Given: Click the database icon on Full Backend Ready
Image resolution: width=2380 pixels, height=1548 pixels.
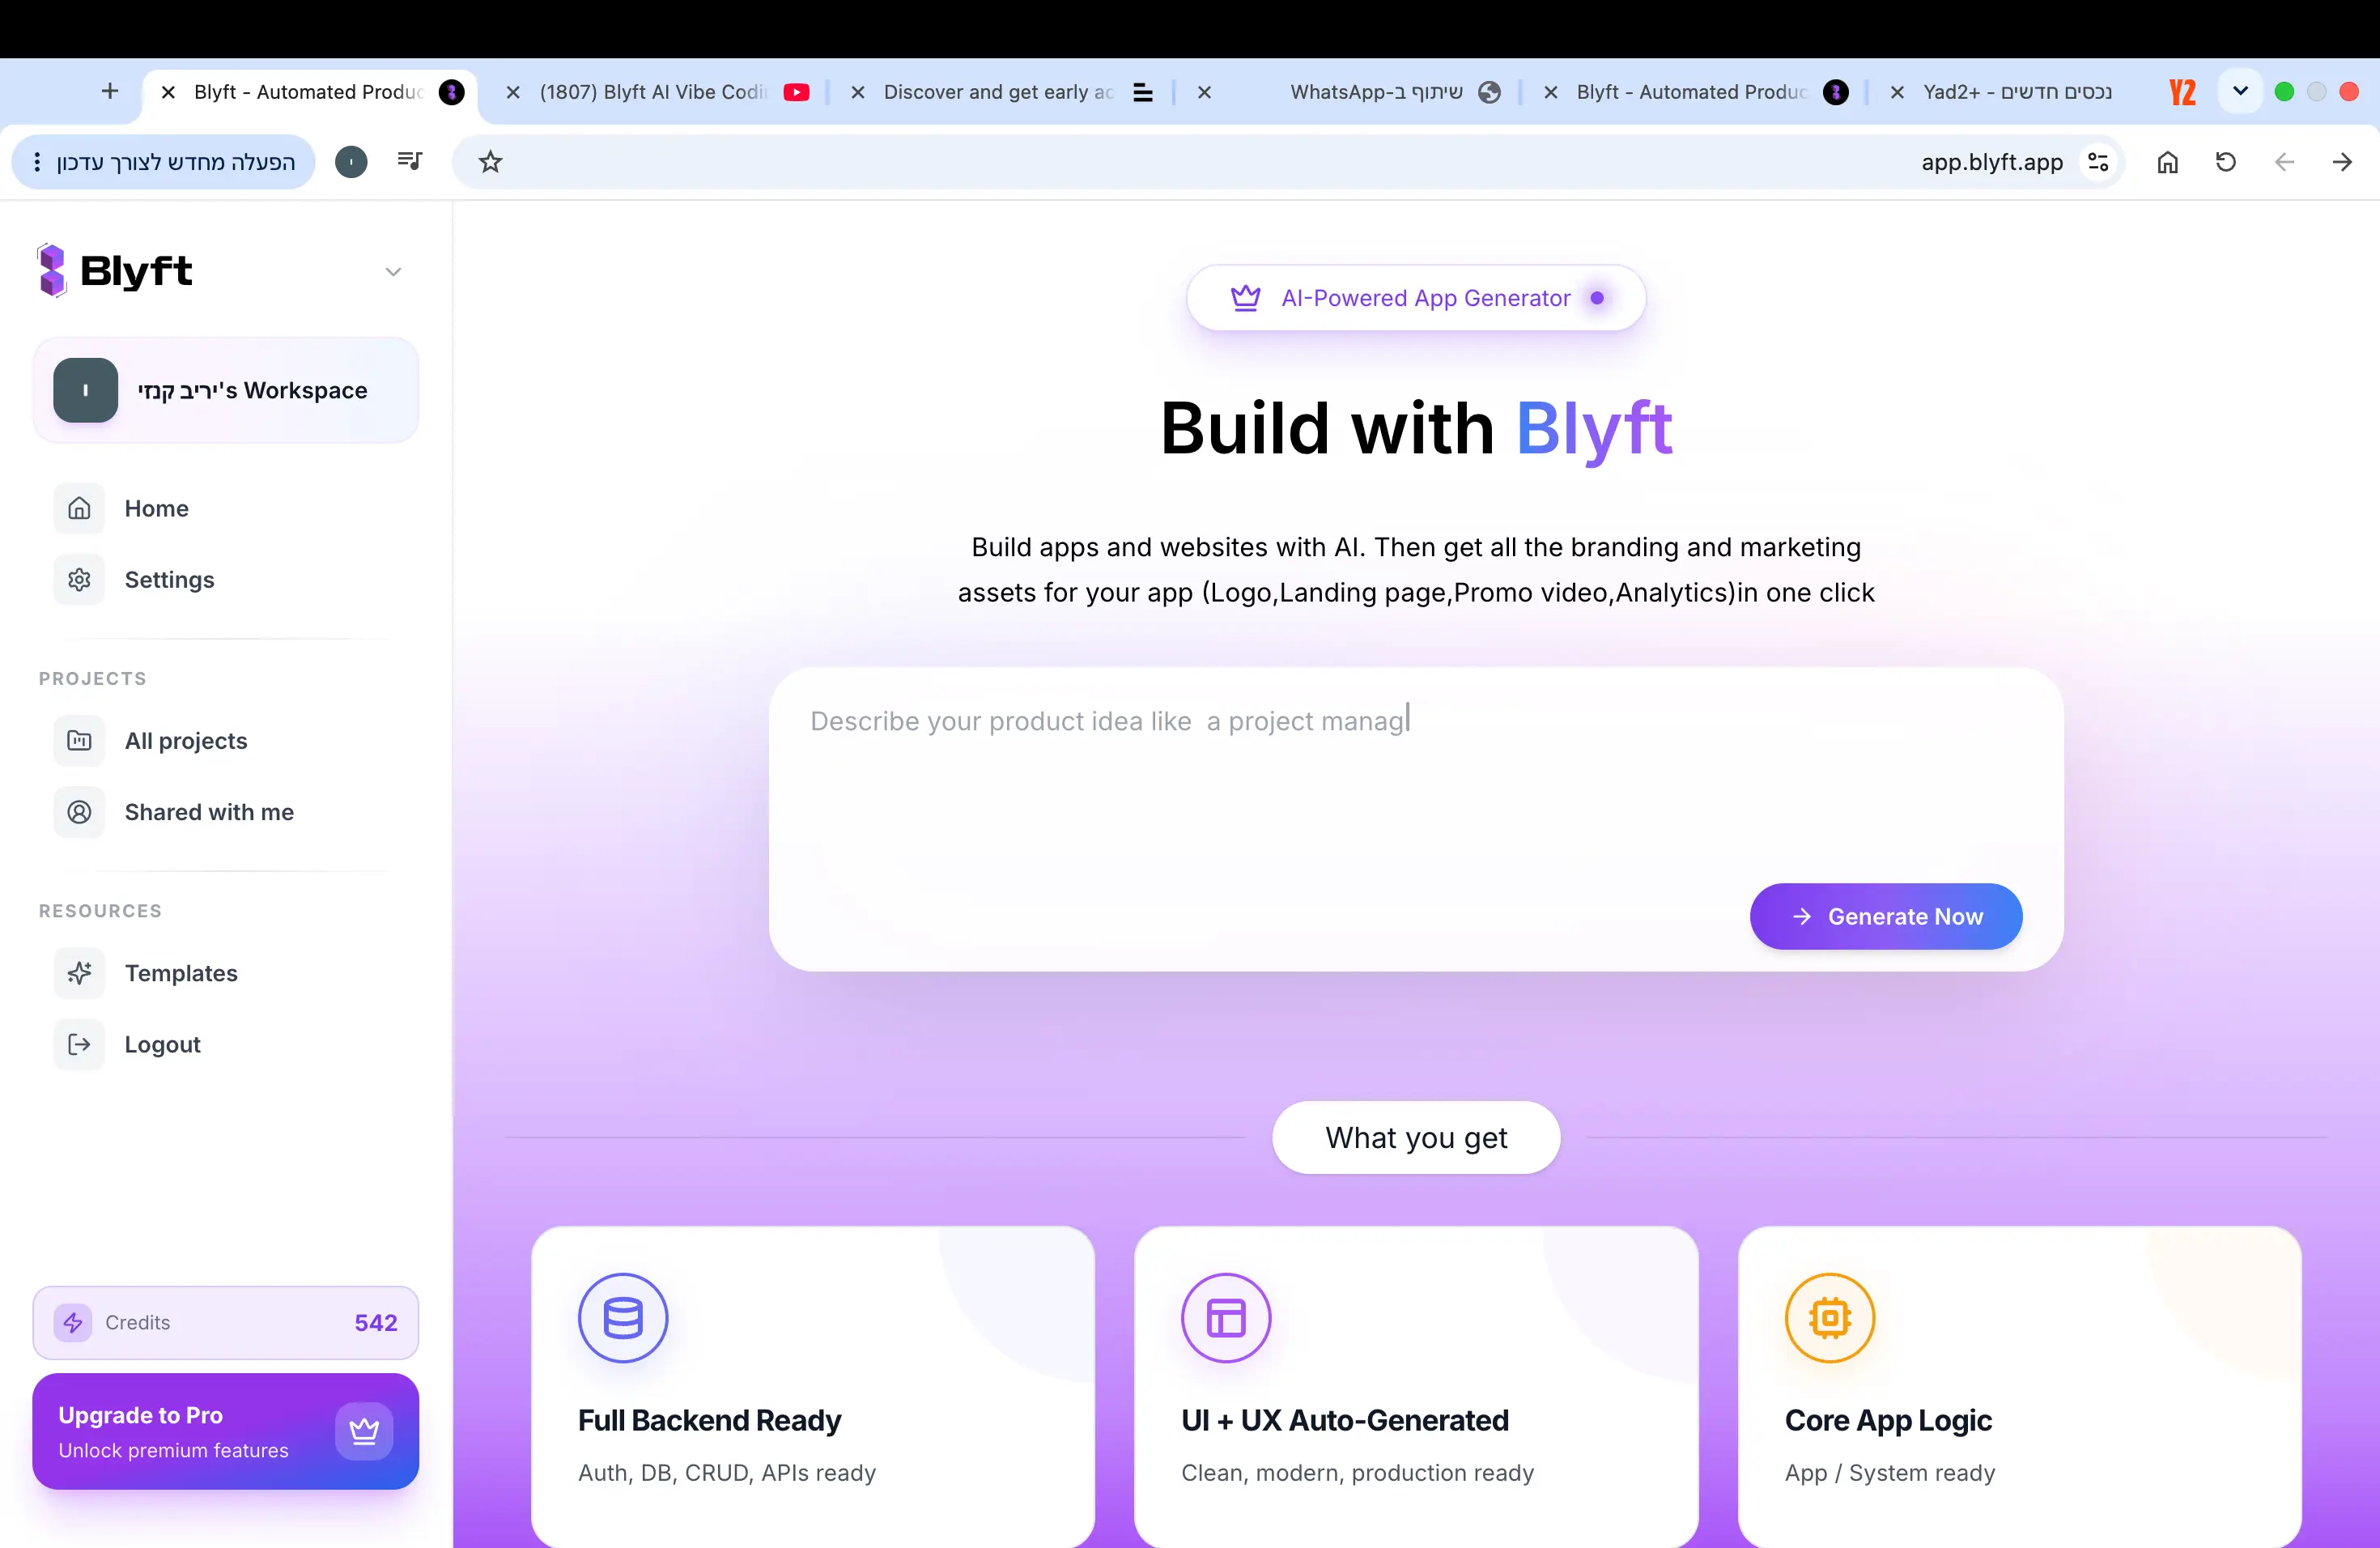Looking at the screenshot, I should pyautogui.click(x=623, y=1318).
